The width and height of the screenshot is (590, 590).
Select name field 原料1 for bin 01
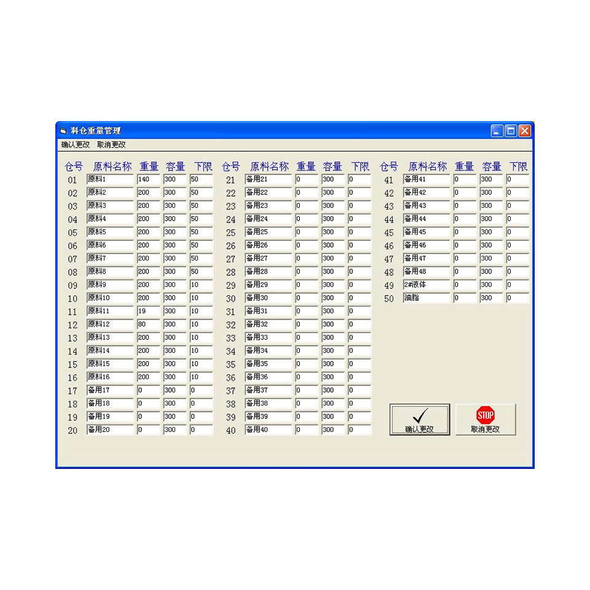(110, 179)
